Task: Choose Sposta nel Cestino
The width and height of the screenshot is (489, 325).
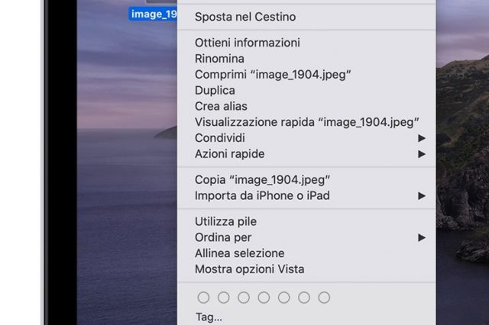Action: pos(245,17)
